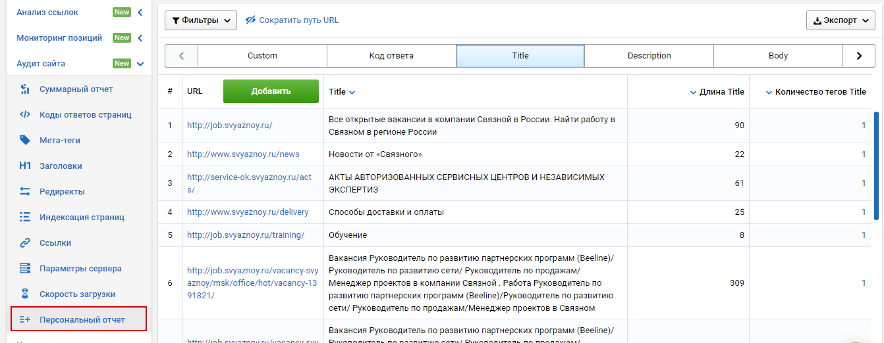Open link http://job.svyaznoy.ru/training/
The width and height of the screenshot is (884, 343).
coord(246,235)
